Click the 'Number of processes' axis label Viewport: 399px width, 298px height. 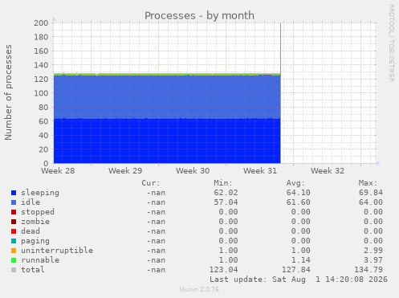click(8, 92)
